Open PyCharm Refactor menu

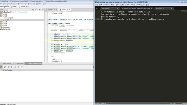coord(21,4)
